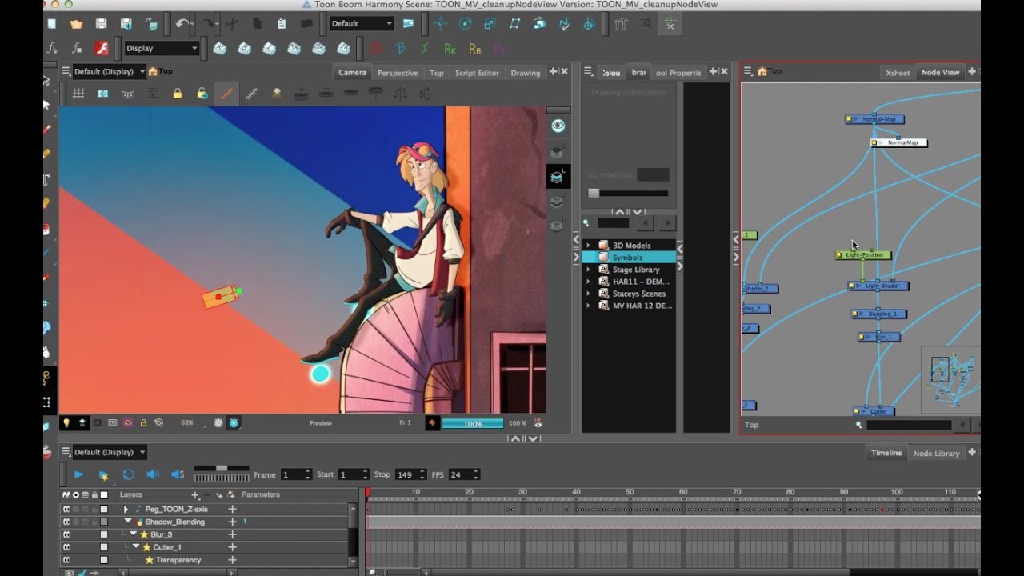The height and width of the screenshot is (576, 1024).
Task: Toggle the Sound playback speaker button
Action: point(152,474)
